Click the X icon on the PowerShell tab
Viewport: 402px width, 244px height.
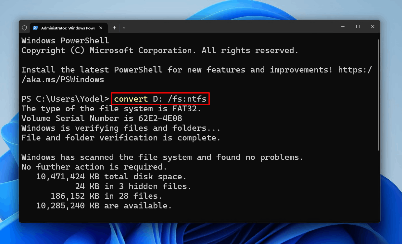pos(101,28)
